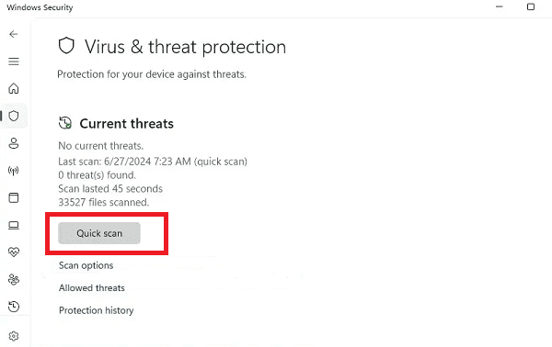
Task: Select Virus & threat protection shield in sidebar
Action: tap(14, 116)
